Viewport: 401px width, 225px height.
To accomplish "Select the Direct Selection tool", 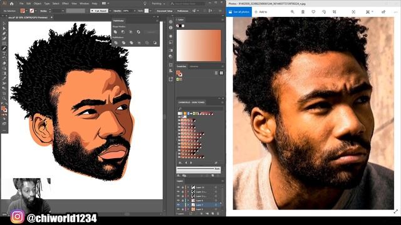I will point(4,29).
